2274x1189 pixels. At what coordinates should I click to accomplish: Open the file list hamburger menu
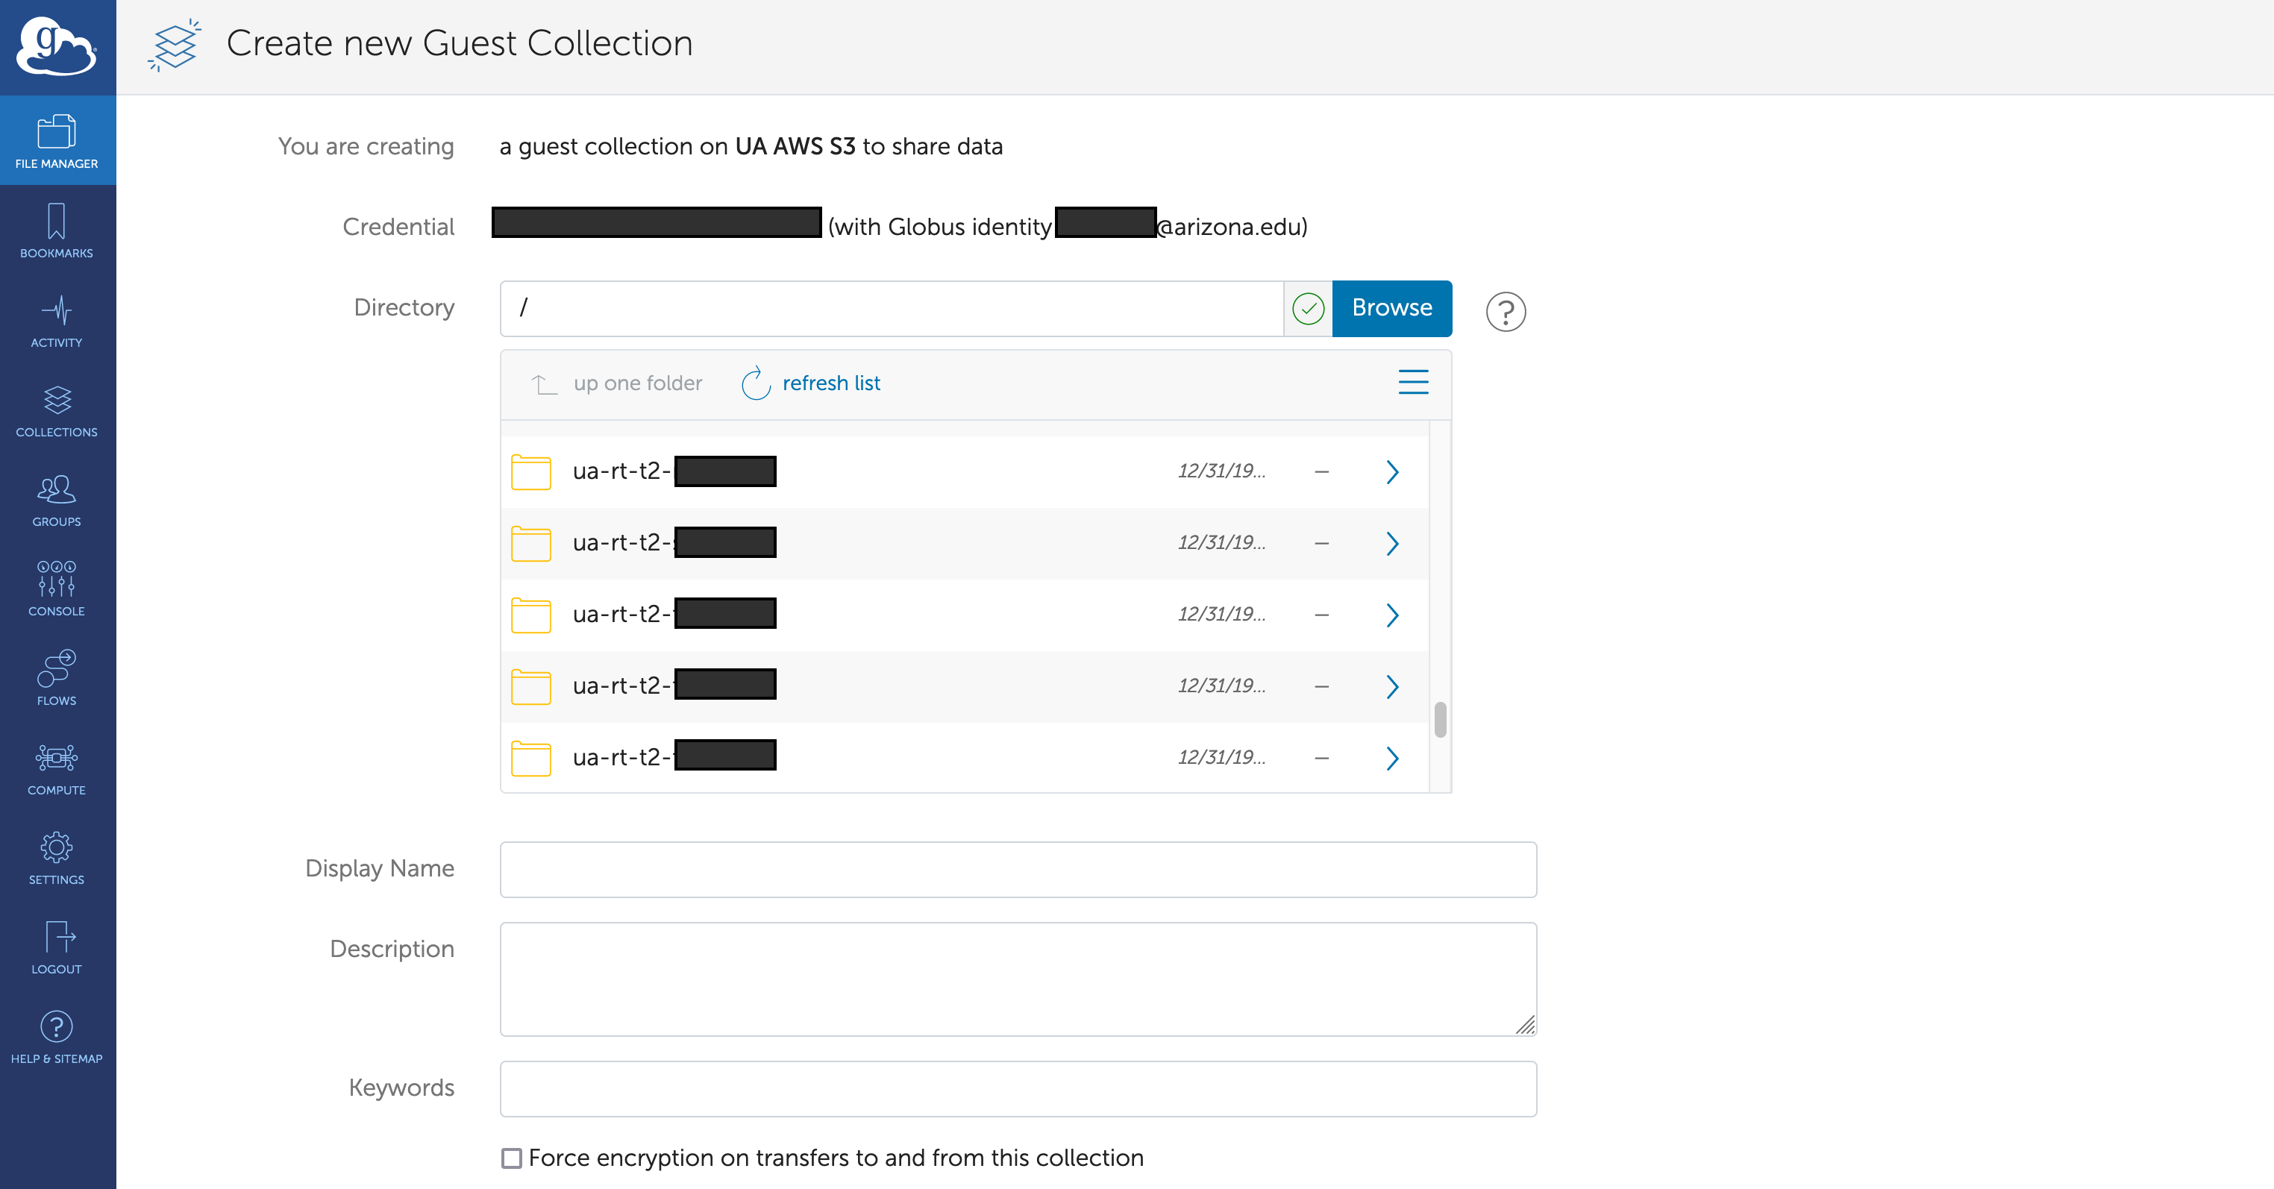coord(1413,381)
